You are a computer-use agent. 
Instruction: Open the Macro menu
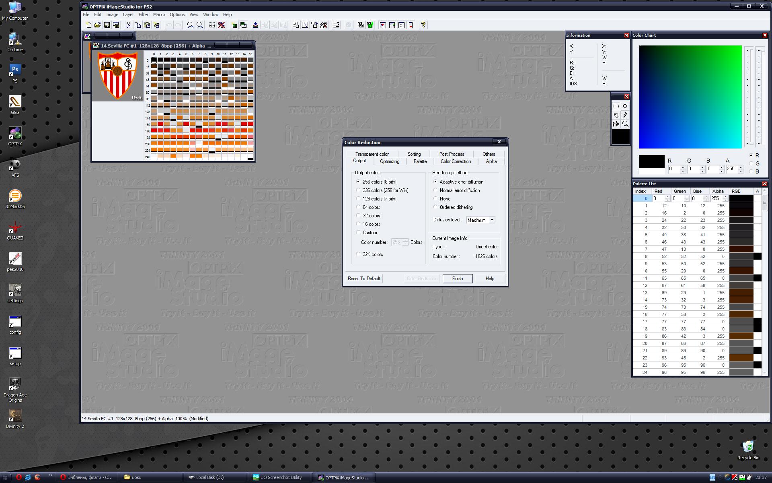pyautogui.click(x=159, y=14)
